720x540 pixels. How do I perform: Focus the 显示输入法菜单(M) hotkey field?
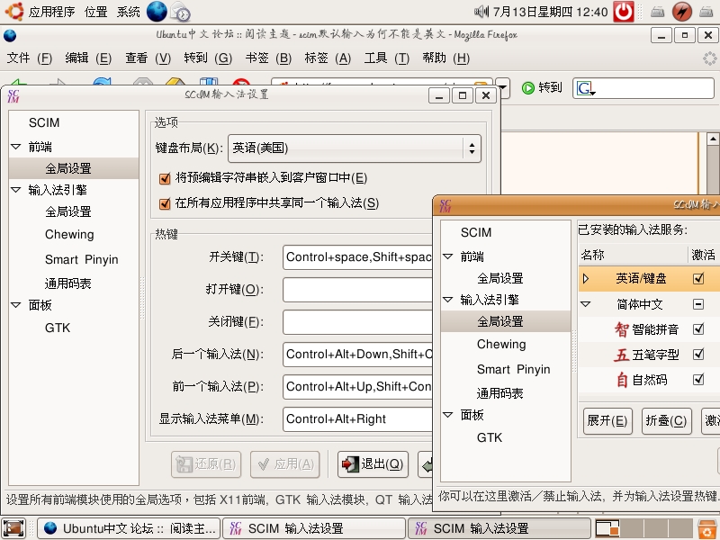click(357, 419)
